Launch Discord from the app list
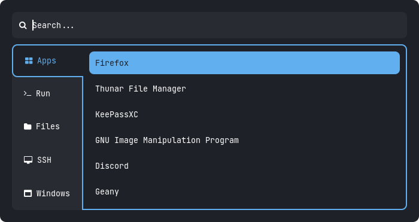Screen dimensions: 419x222 coord(244,166)
